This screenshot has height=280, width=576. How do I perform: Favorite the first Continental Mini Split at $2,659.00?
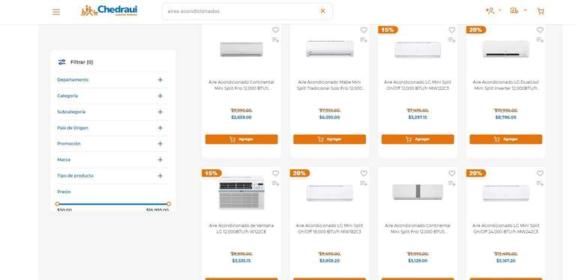pyautogui.click(x=275, y=30)
